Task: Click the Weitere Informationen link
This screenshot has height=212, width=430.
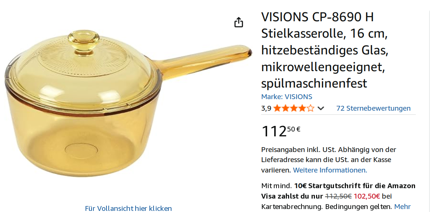Action: click(x=330, y=170)
